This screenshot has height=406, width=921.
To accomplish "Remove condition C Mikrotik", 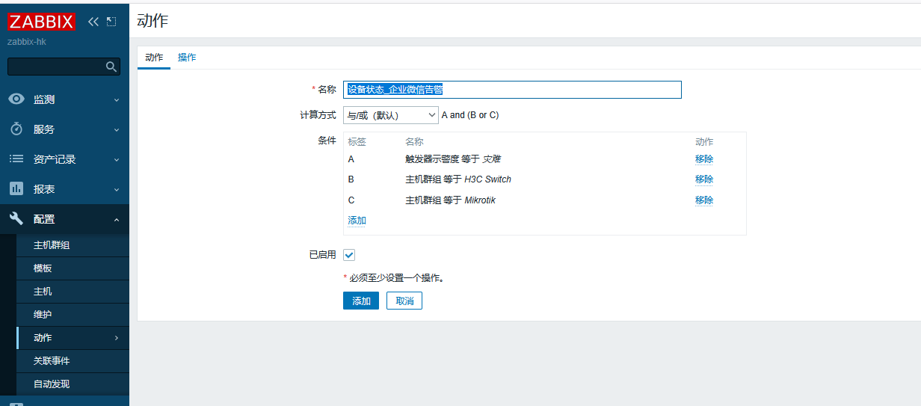I will [x=704, y=200].
